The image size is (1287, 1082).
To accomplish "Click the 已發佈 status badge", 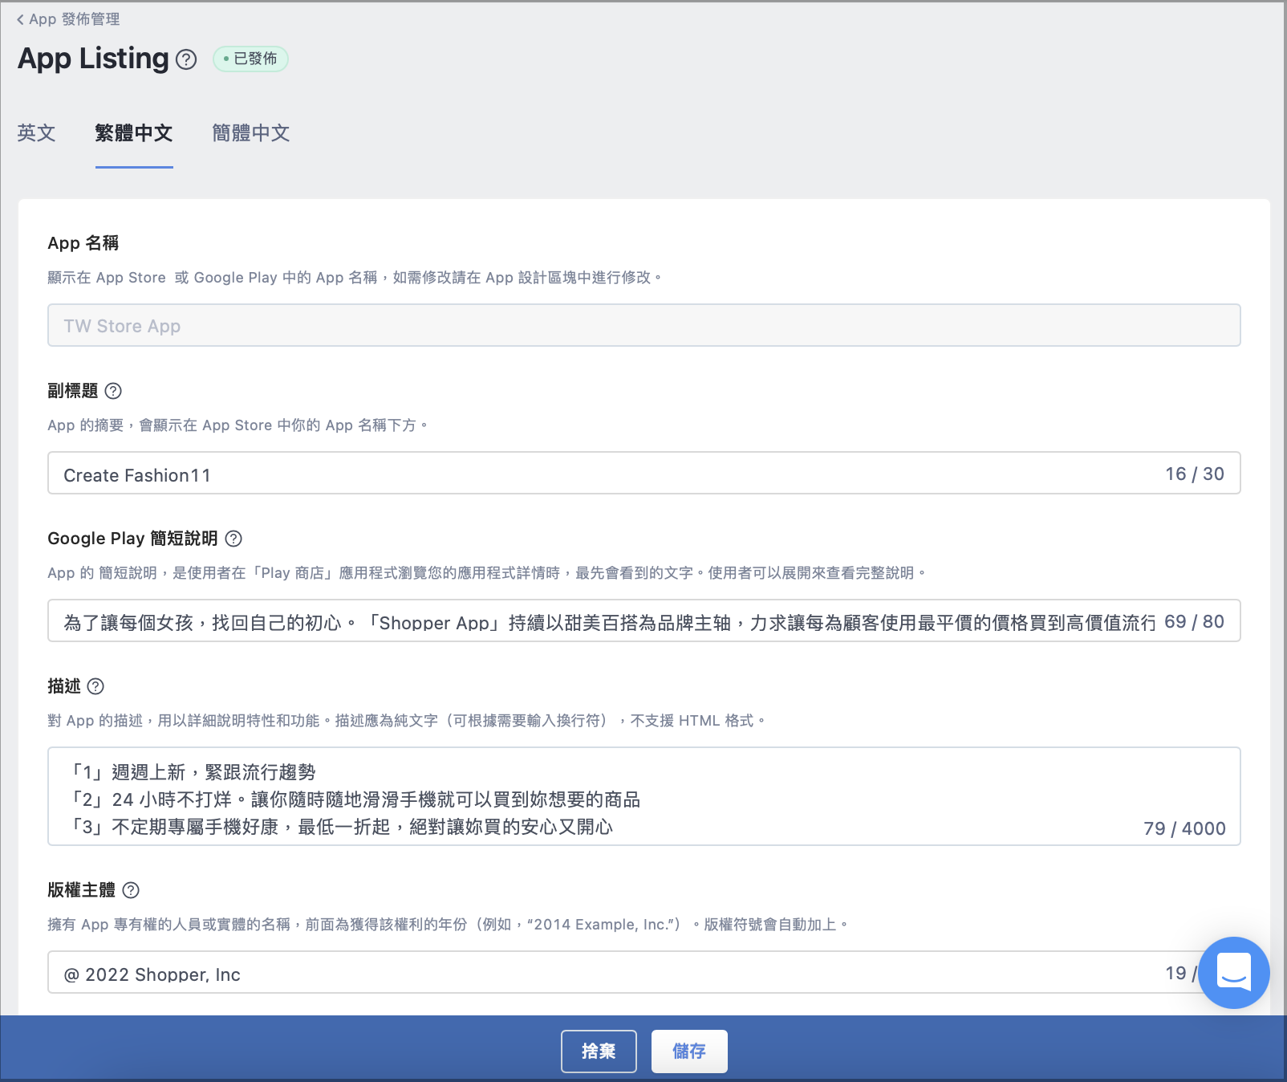I will [250, 59].
